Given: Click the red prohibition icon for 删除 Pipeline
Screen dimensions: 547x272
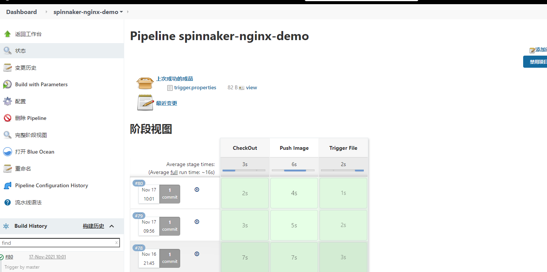Looking at the screenshot, I should pyautogui.click(x=7, y=118).
